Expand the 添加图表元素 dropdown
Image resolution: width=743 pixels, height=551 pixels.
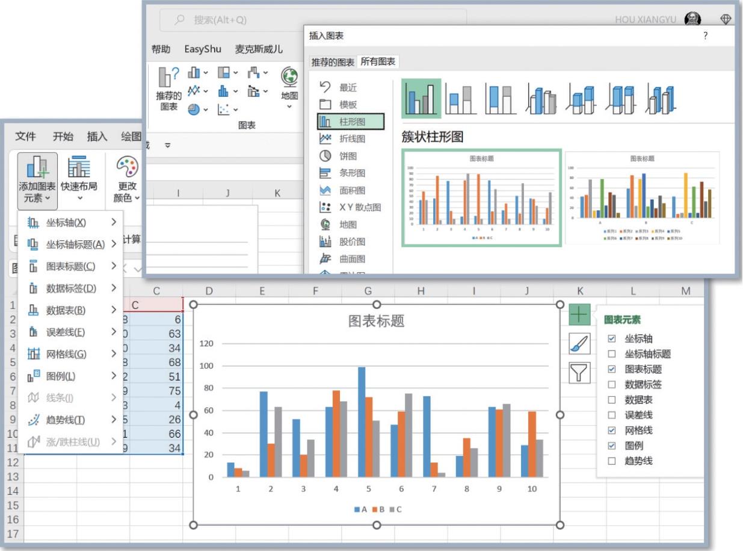[x=37, y=179]
